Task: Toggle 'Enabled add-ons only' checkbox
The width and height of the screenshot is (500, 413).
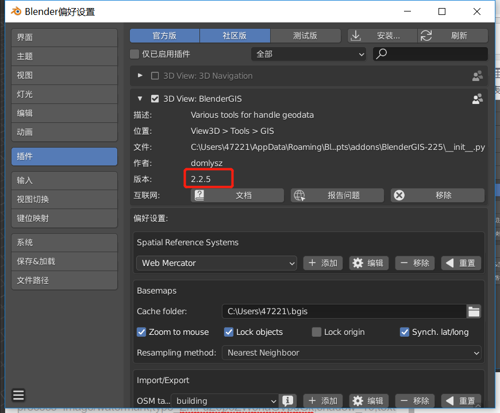Action: (134, 54)
